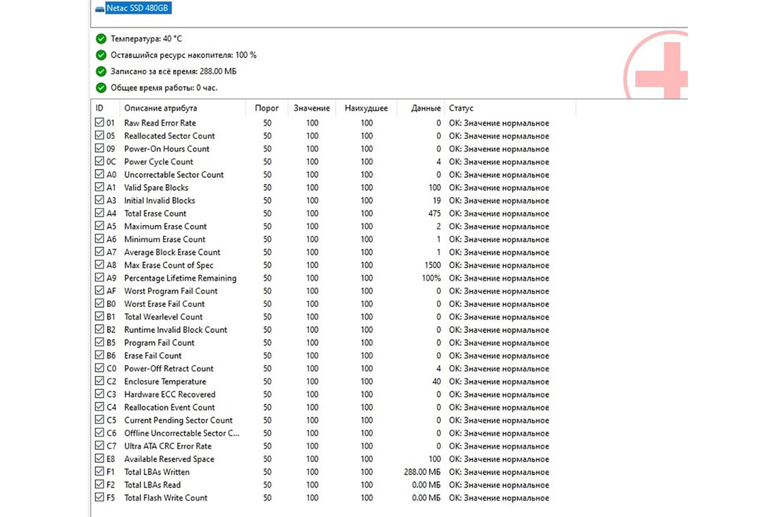Screen dimensions: 776x517
Task: Click the Наихудшее column header
Action: (366, 108)
